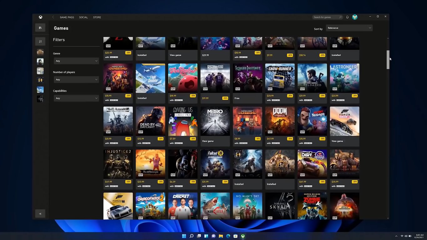Open your game library in the sidebar
Screen dimensions: 427x240
click(x=40, y=27)
